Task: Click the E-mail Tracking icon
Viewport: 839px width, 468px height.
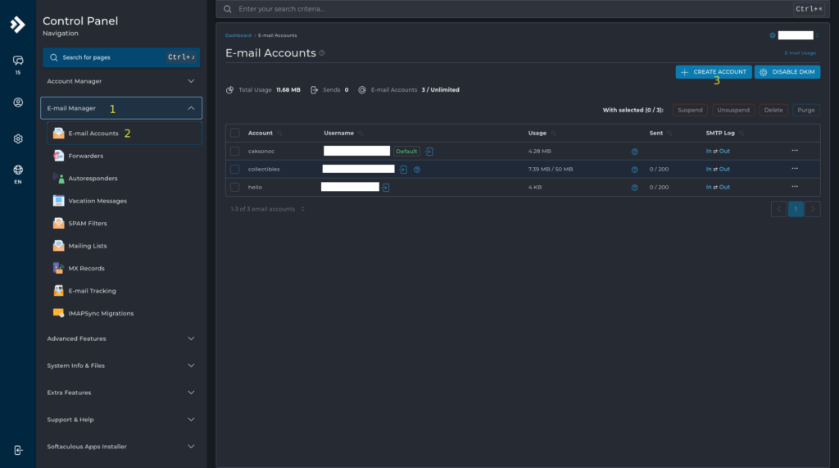Action: (x=58, y=291)
